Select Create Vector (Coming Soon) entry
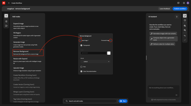The width and height of the screenshot is (191, 106). pos(28,86)
